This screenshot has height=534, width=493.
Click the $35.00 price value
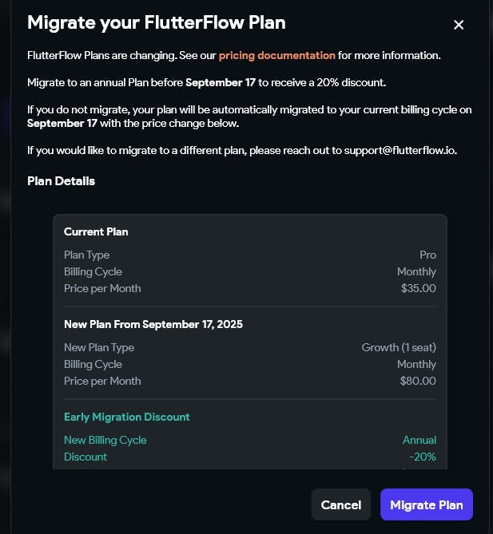coord(419,288)
